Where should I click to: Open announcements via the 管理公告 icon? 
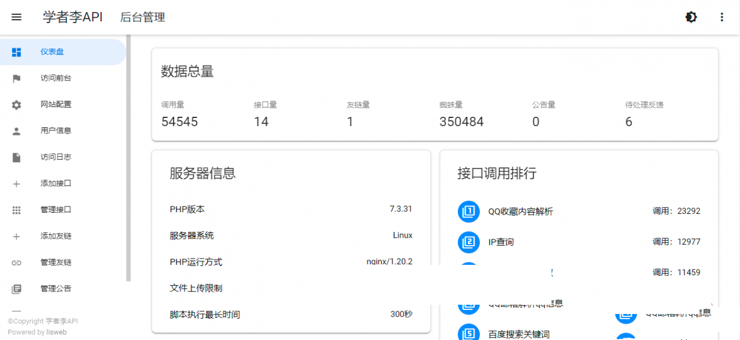pos(16,288)
